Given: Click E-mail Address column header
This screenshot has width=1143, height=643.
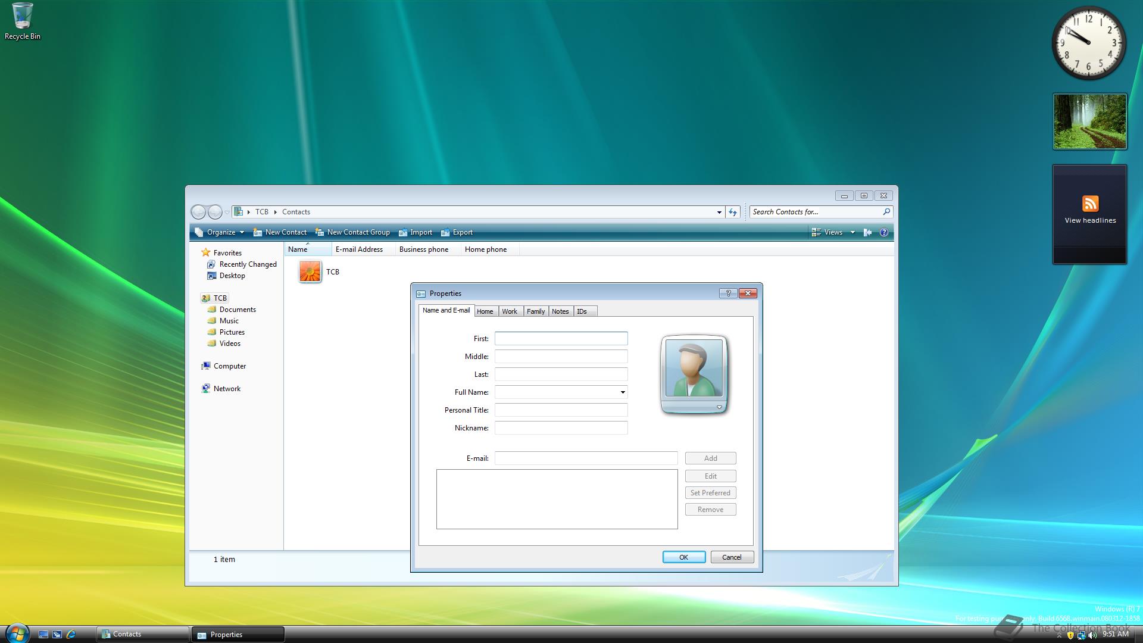Looking at the screenshot, I should (363, 249).
